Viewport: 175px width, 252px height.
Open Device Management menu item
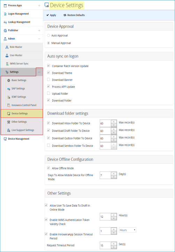pyautogui.click(x=22, y=139)
